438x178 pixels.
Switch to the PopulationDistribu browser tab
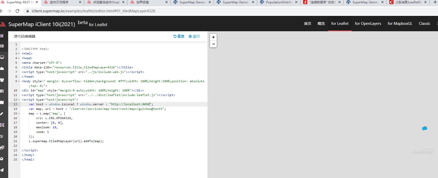click(279, 2)
